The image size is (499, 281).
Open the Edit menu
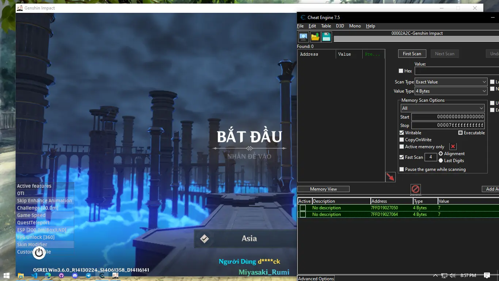(312, 26)
